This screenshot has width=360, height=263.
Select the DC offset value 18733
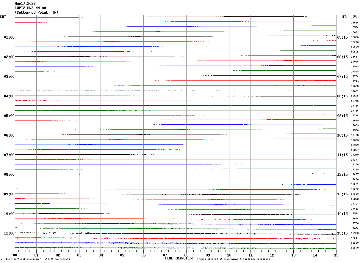355,18
